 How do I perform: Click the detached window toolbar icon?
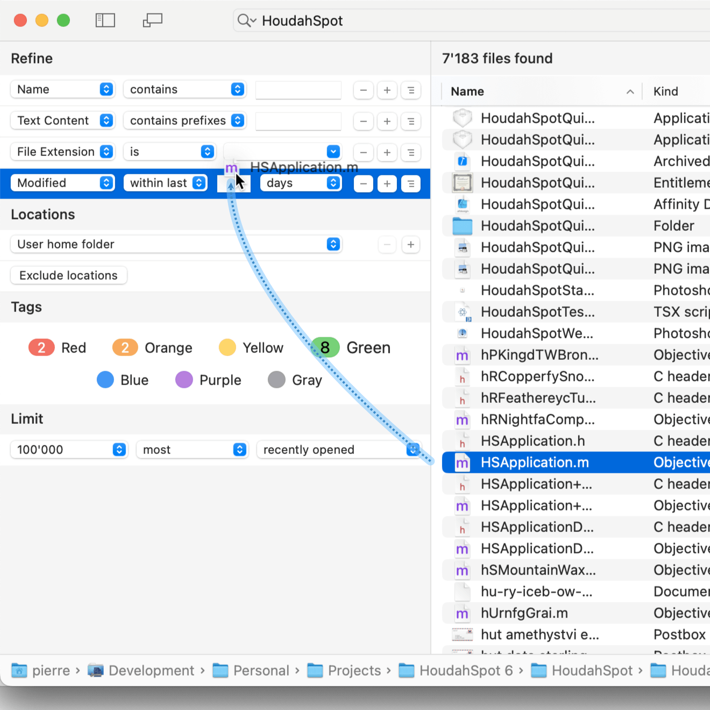tap(152, 20)
